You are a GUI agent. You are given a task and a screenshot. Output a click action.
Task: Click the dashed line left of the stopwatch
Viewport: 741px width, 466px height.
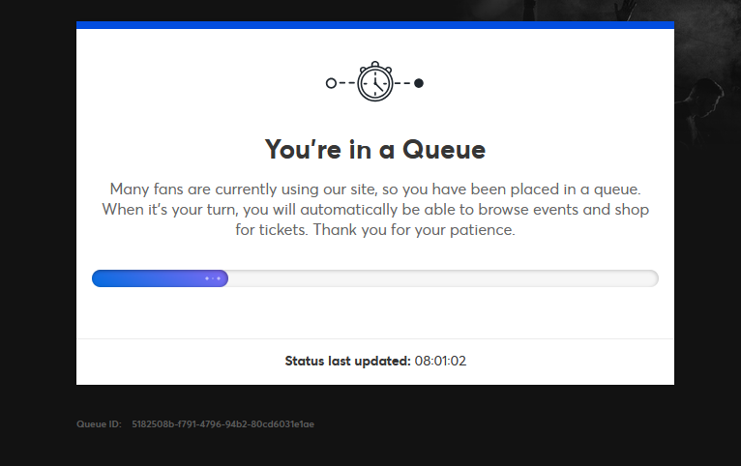click(x=346, y=83)
